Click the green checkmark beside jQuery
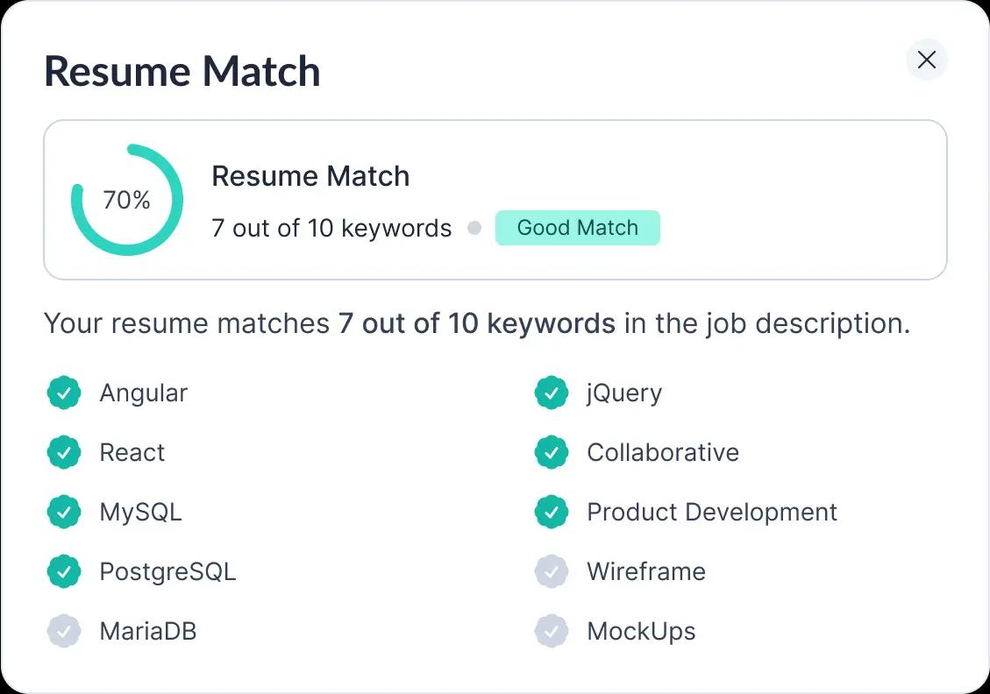990x694 pixels. 552,393
